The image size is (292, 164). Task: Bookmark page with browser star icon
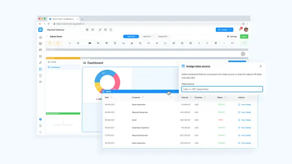click(243, 24)
